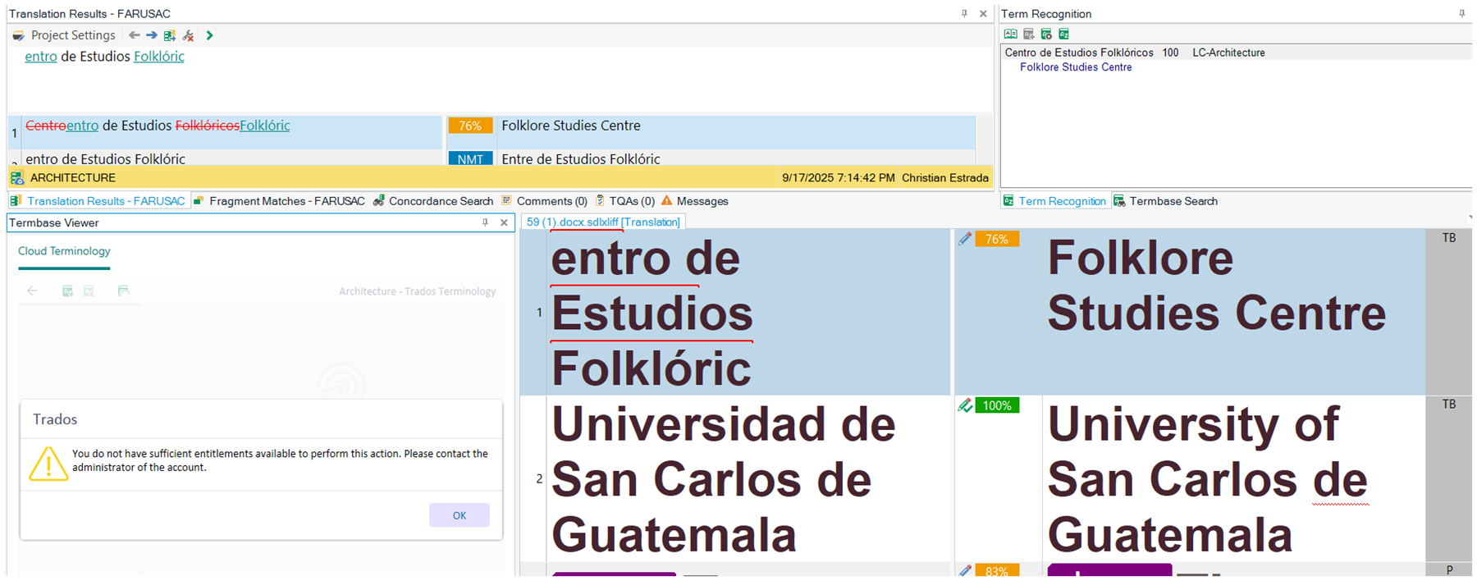Click the apply translation green grid icon
The width and height of the screenshot is (1477, 581).
(x=170, y=35)
